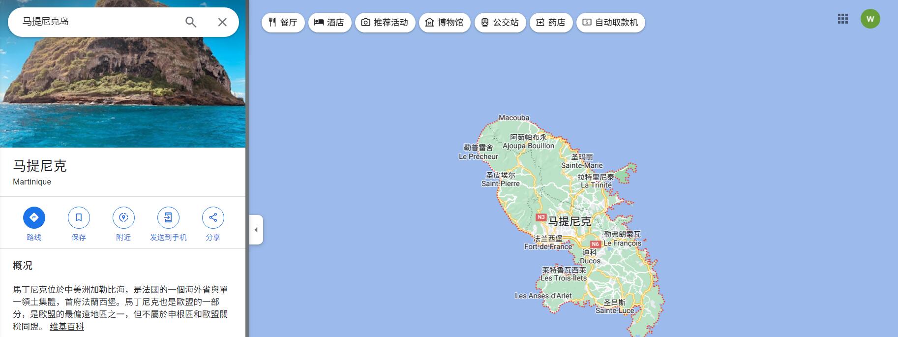Click the search box containing 马提尼克岛

(98, 22)
